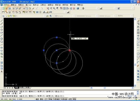140x101 pixels.
Task: Click the New drawing icon
Action: tap(3, 8)
